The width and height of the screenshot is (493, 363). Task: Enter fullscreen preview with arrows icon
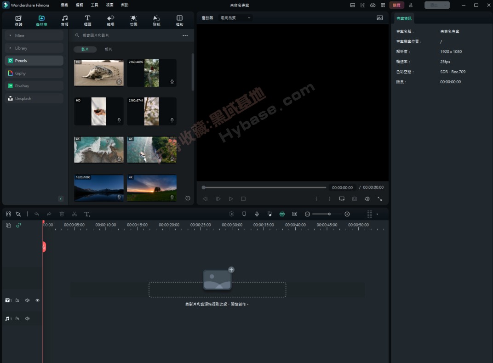pyautogui.click(x=380, y=199)
